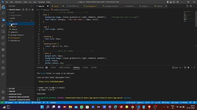Open the Extensions view in activity bar
Viewport: 197px width, 110px height.
[x=3, y=38]
